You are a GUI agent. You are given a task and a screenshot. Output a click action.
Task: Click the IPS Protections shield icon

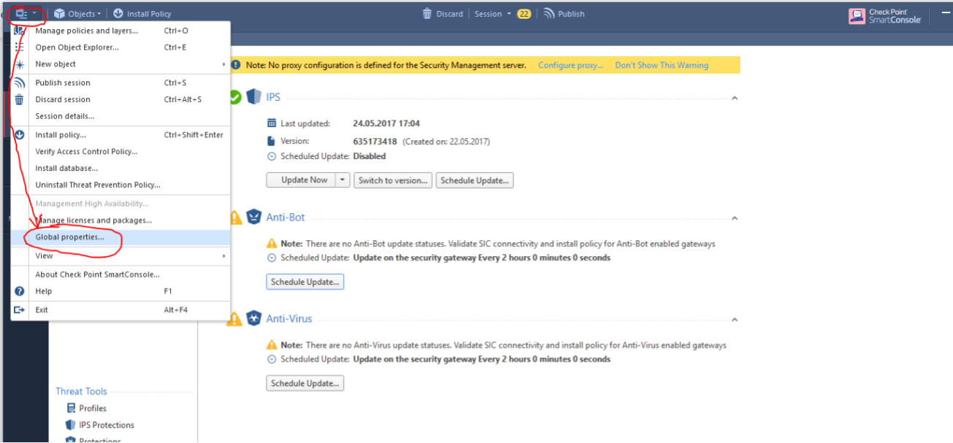pos(71,425)
